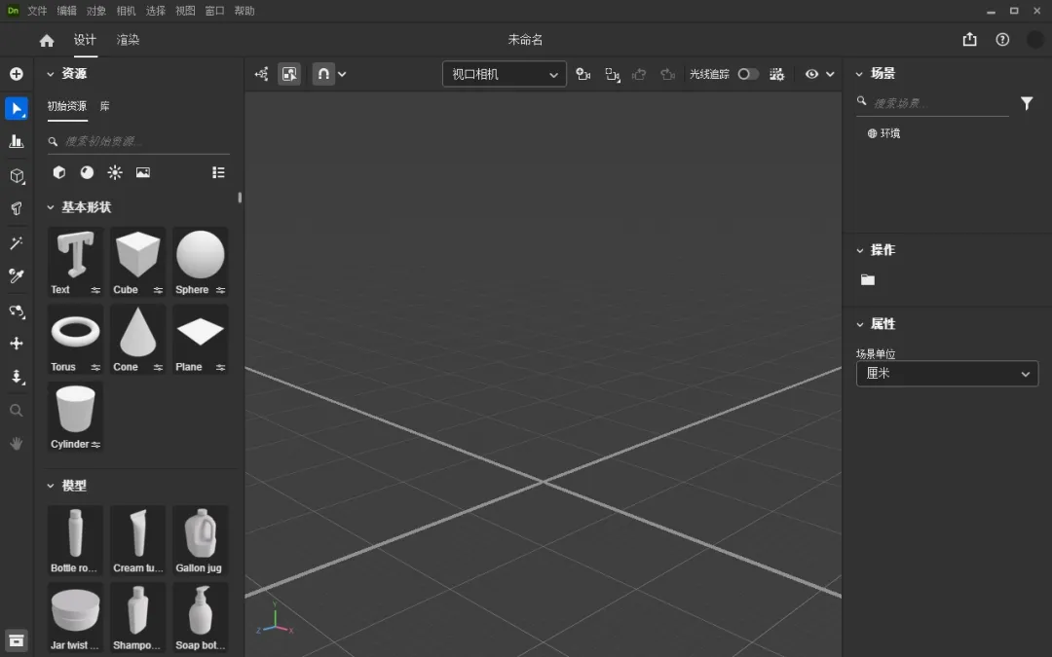Click the assets panel scrollbar
The height and width of the screenshot is (657, 1052).
pos(240,198)
